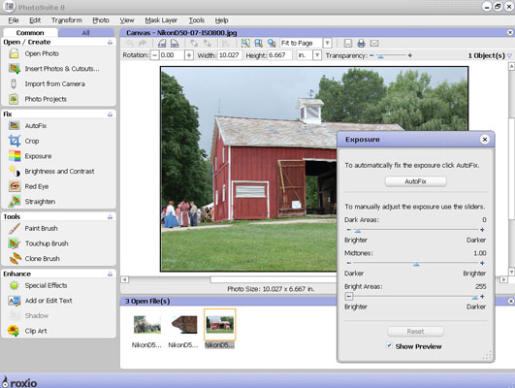Decrease rotation with the minus button
The height and width of the screenshot is (388, 515).
point(155,55)
